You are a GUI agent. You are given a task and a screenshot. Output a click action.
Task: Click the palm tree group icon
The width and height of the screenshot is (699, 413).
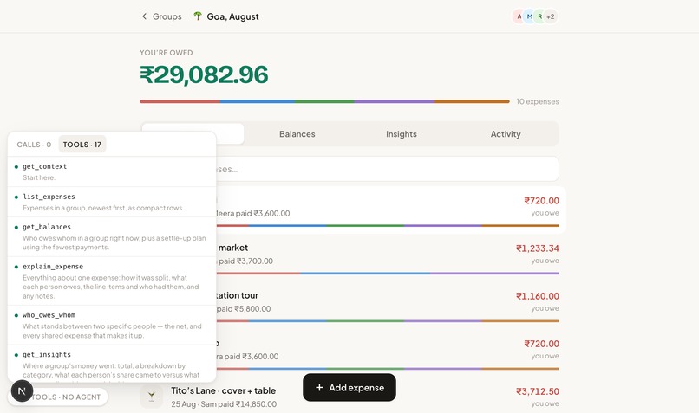pos(198,16)
